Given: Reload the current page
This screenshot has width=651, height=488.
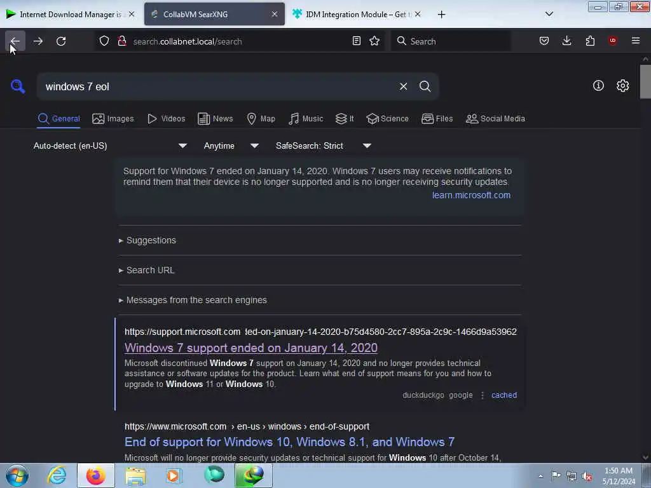Looking at the screenshot, I should (x=61, y=41).
